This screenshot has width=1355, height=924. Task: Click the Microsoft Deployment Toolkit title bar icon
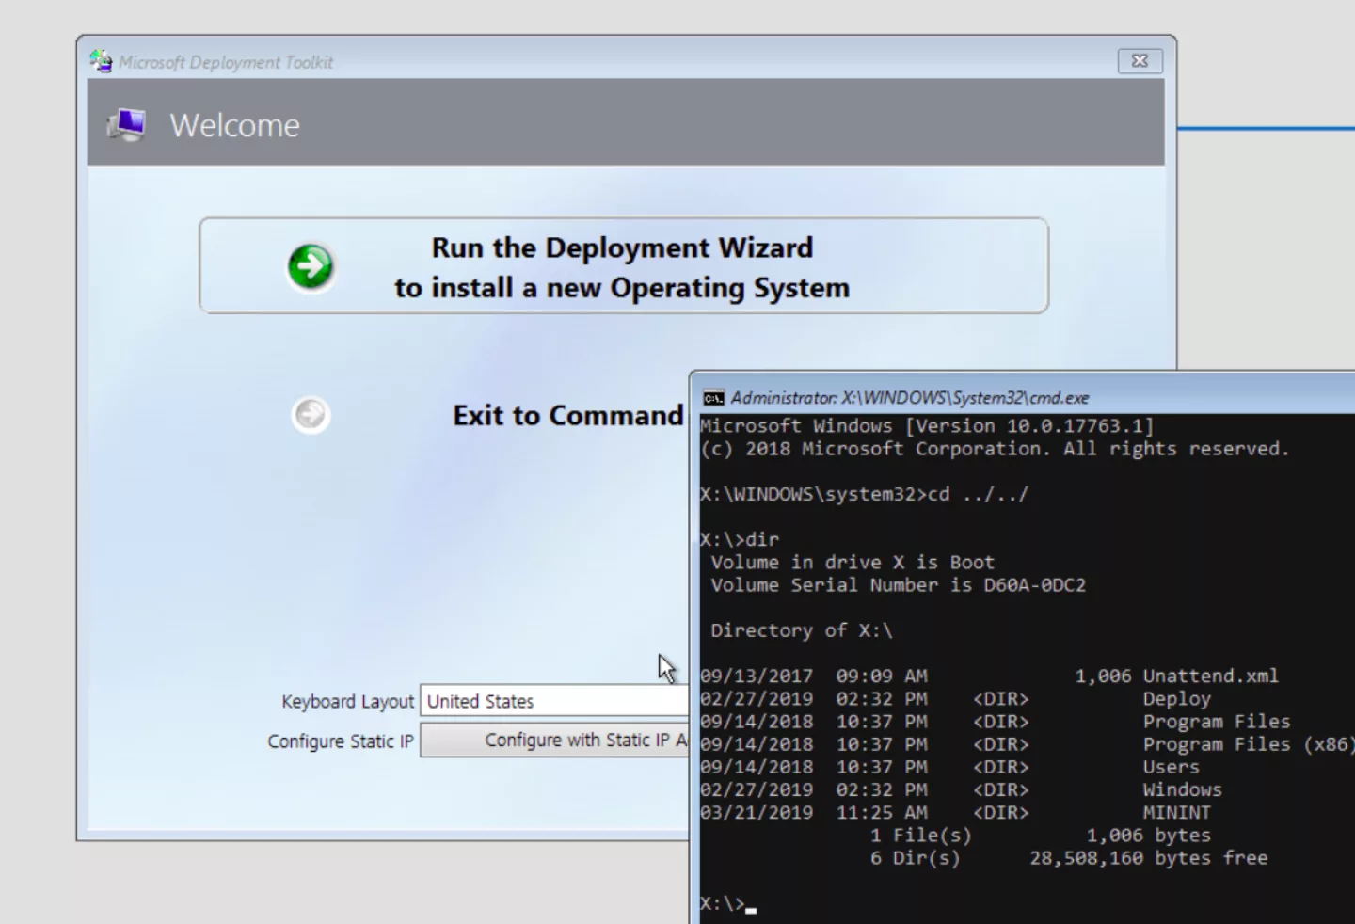tap(101, 61)
